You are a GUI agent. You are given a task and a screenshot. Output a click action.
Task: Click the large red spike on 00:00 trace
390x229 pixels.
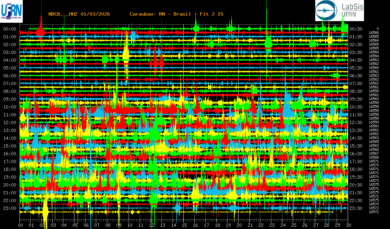41,30
